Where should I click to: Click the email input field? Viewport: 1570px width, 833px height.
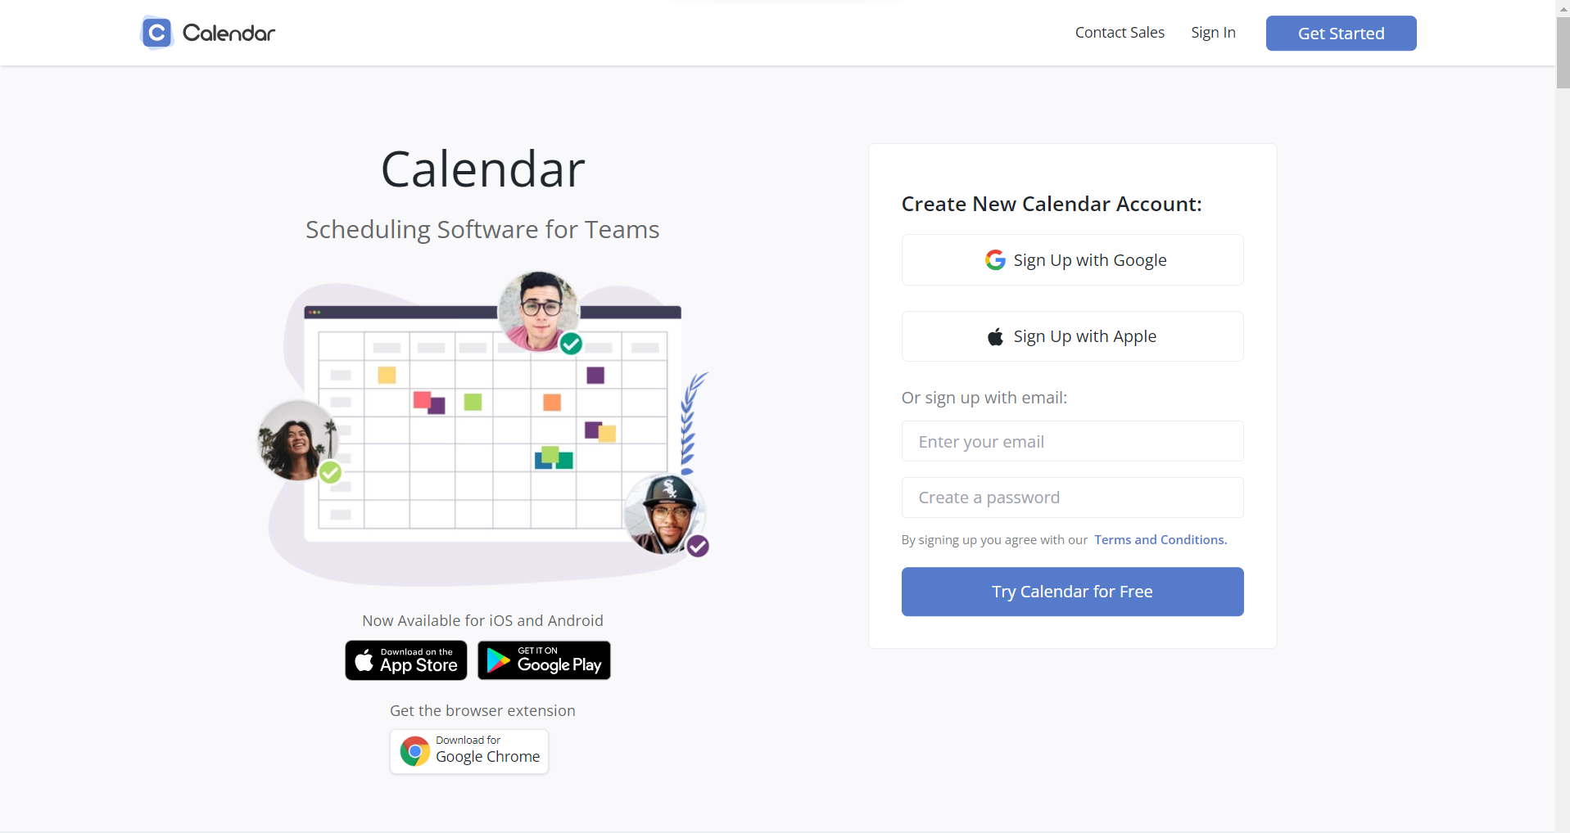pos(1071,441)
